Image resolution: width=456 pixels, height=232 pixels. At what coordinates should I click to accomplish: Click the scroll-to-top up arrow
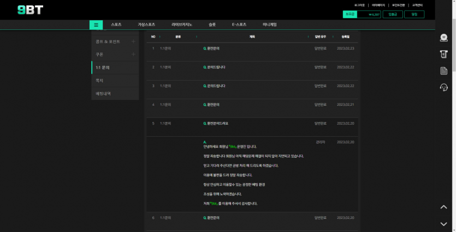tap(443, 207)
